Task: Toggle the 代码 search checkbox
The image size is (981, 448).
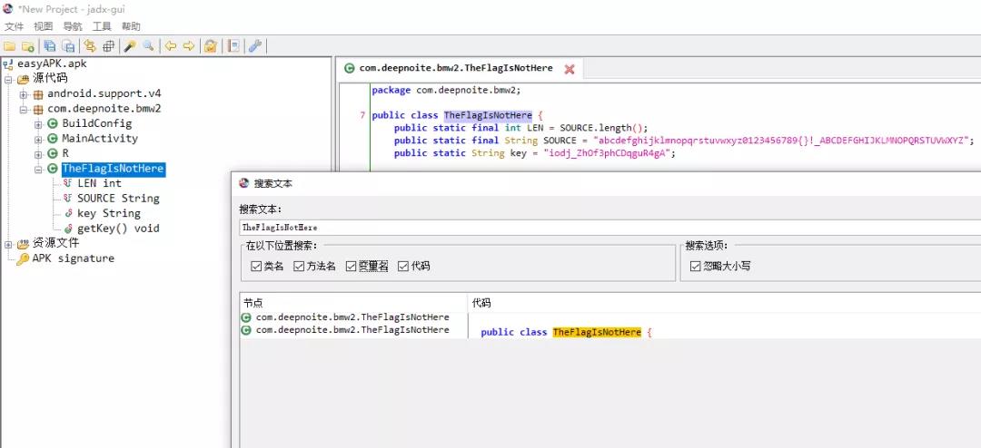Action: click(x=402, y=267)
